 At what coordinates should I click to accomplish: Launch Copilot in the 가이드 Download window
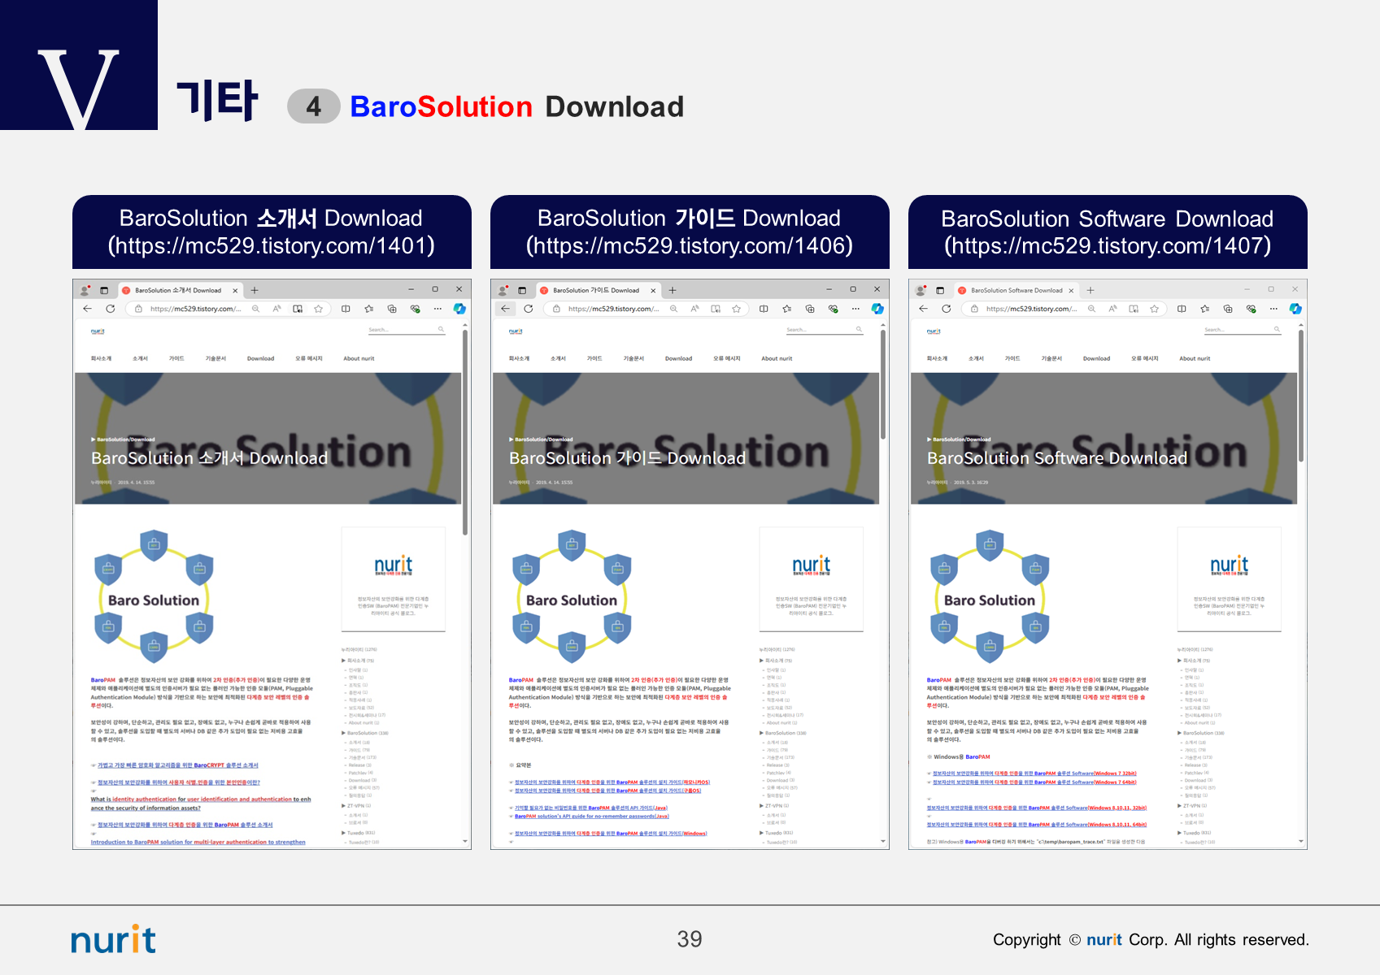[x=877, y=309]
